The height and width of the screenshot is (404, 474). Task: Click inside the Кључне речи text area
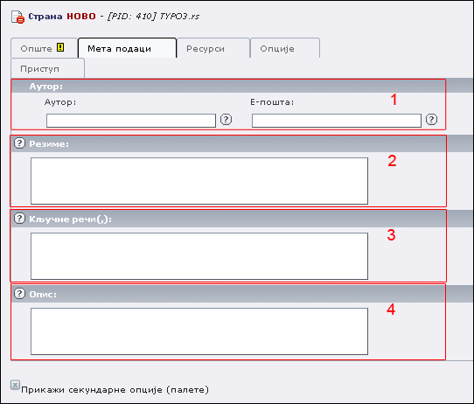coord(199,256)
